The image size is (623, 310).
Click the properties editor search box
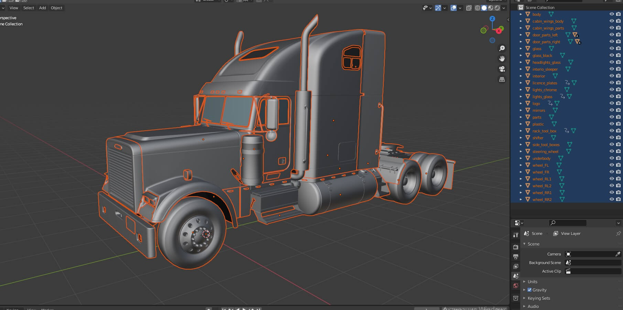coord(568,223)
